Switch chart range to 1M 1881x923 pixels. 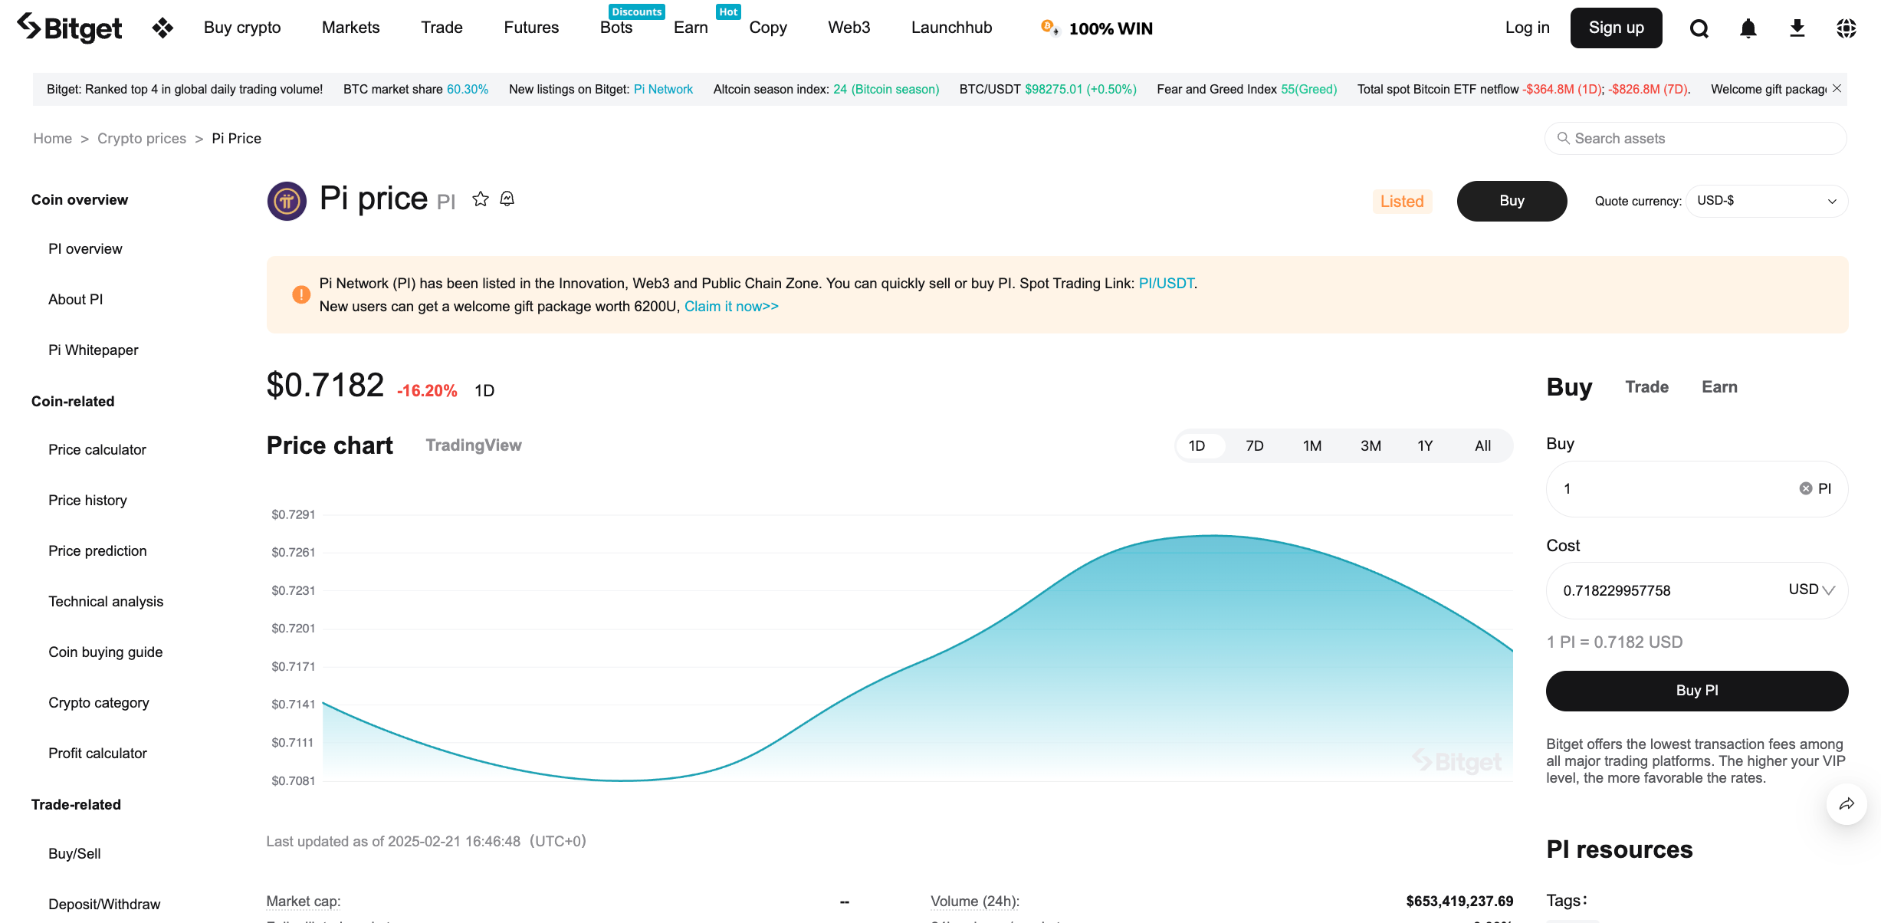click(1311, 446)
